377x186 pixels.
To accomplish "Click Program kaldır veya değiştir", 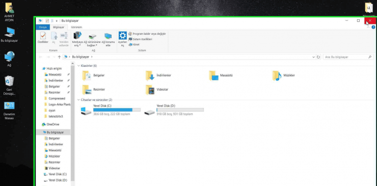I will point(147,34).
